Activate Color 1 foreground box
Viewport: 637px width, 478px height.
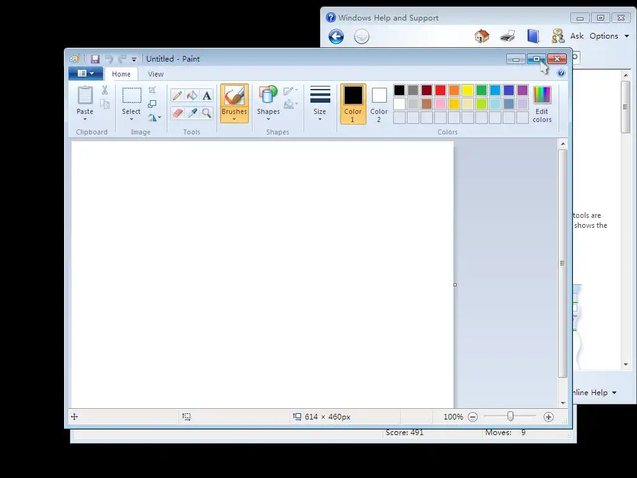pos(353,104)
